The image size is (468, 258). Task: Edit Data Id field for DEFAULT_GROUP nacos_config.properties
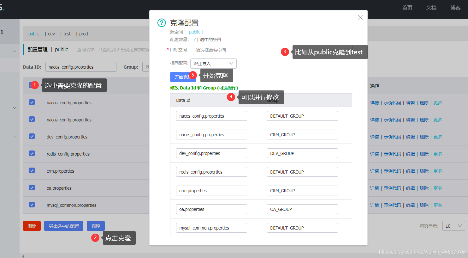211,116
